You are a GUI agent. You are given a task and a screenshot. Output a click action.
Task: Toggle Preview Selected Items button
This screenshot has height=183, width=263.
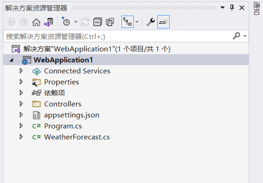coord(163,22)
